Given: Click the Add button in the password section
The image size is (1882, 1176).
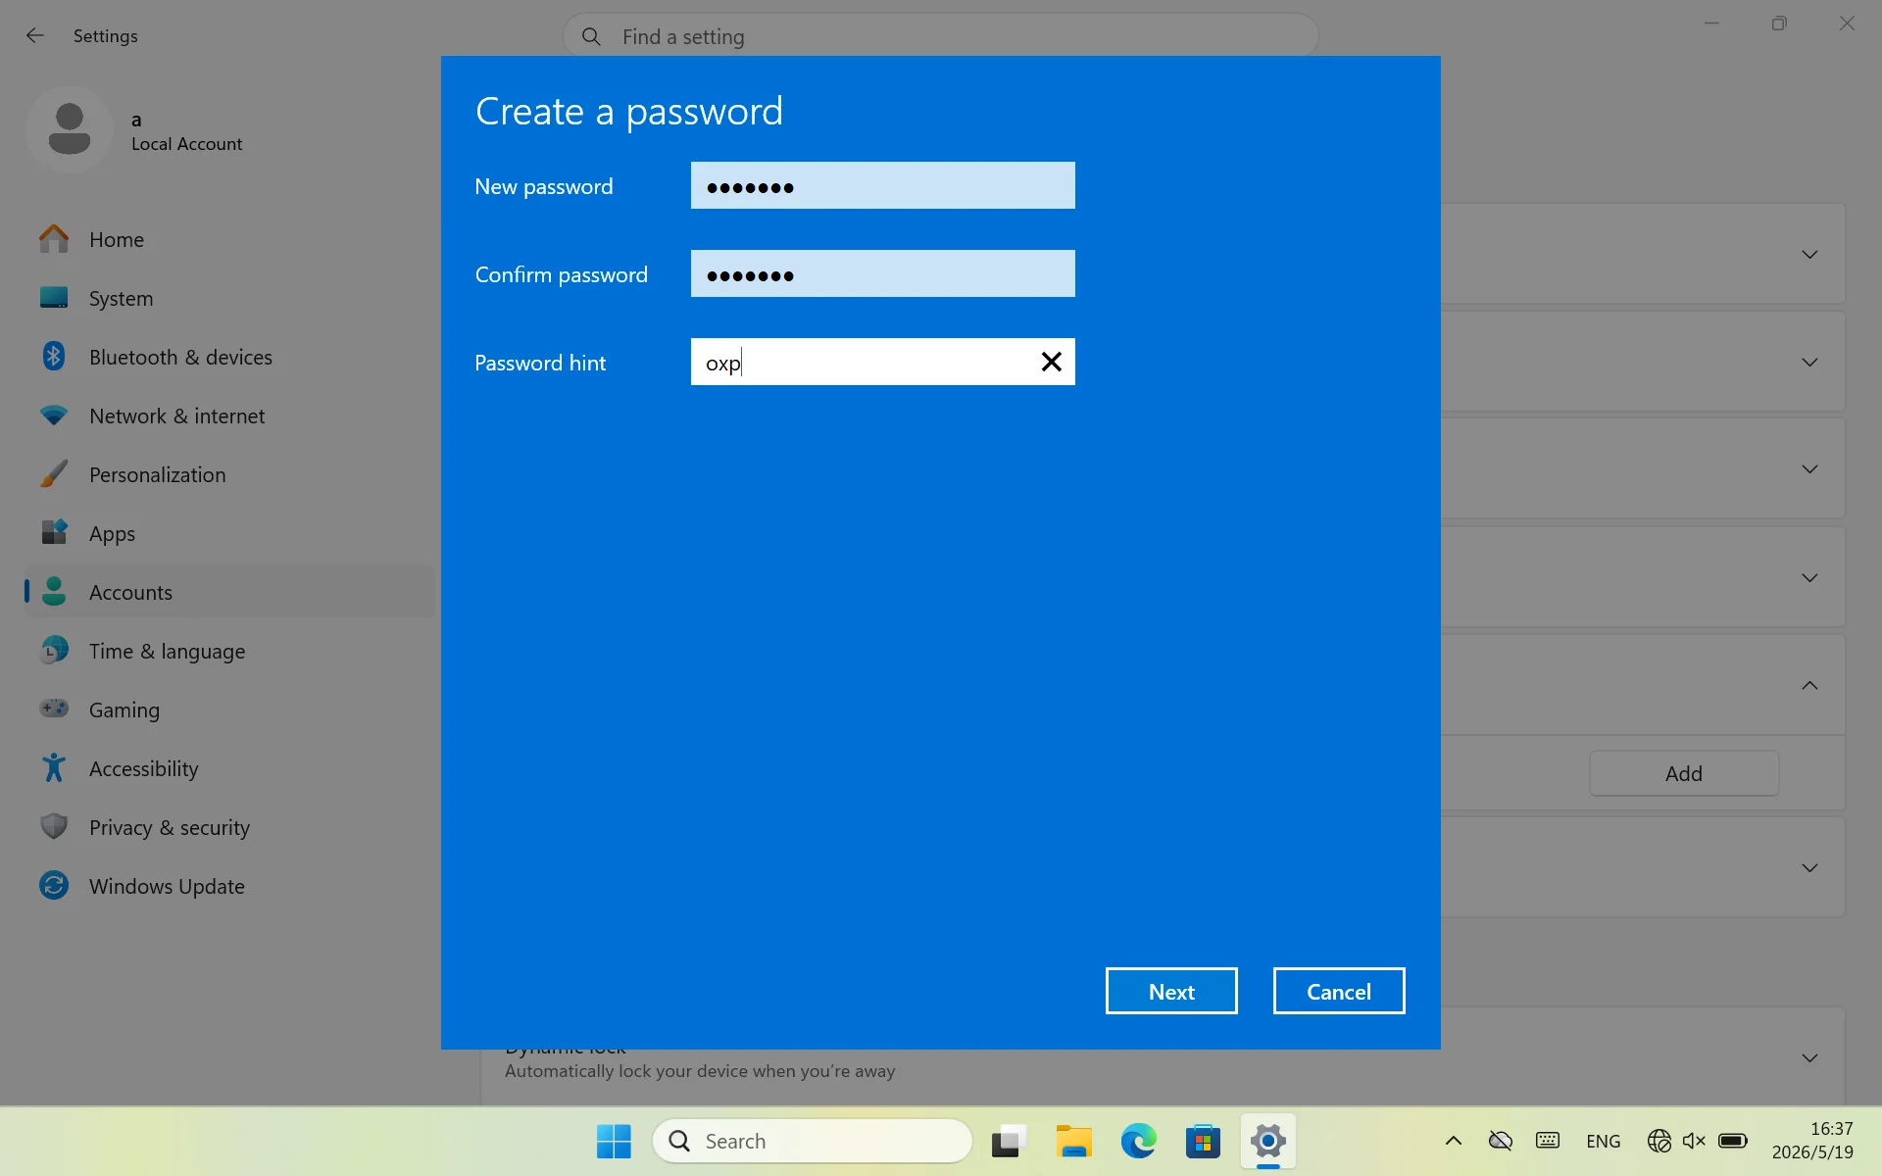Looking at the screenshot, I should tap(1684, 773).
